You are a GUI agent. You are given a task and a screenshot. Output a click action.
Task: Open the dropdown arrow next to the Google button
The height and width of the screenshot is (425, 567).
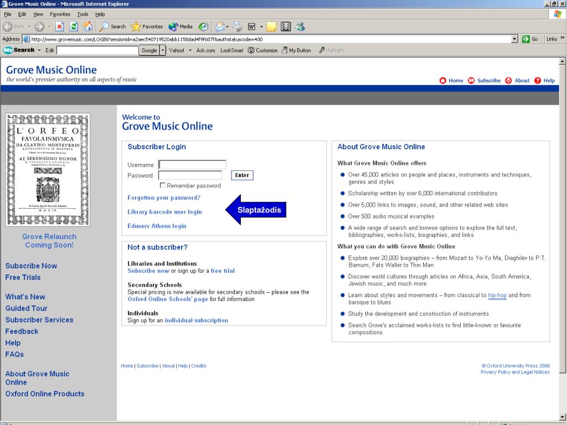coord(163,50)
